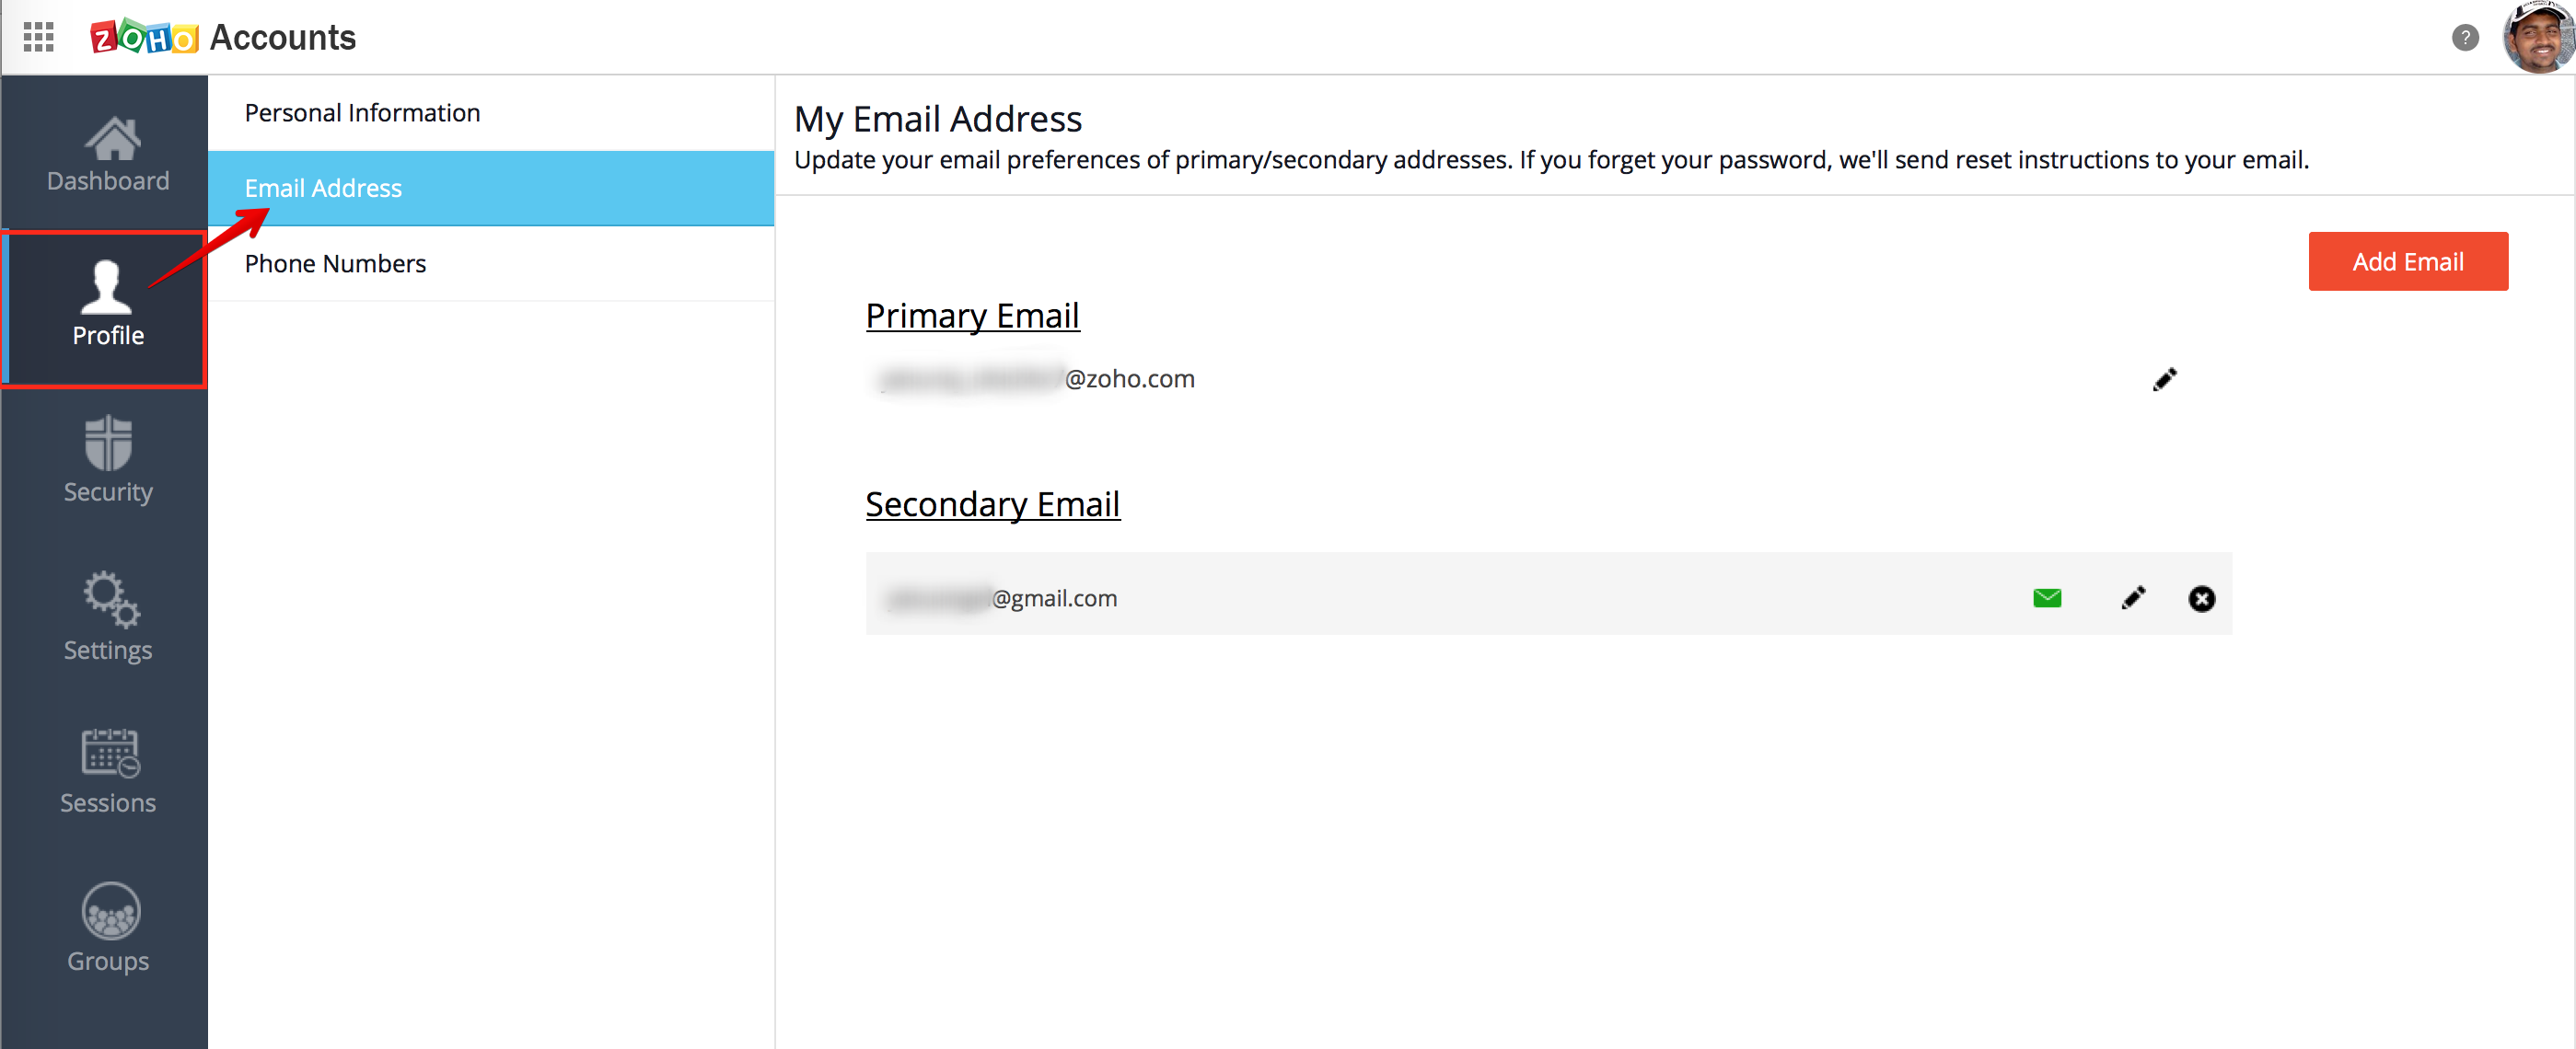
Task: View the Sessions section
Action: (108, 771)
